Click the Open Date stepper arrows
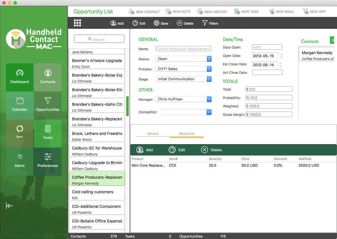Viewport: 337px width, 239px height. [x=281, y=56]
